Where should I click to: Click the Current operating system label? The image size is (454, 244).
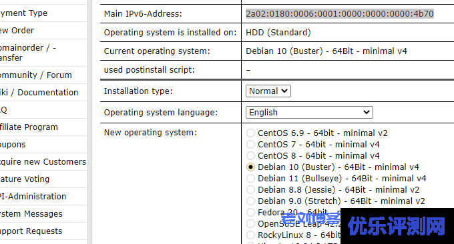[x=157, y=51]
